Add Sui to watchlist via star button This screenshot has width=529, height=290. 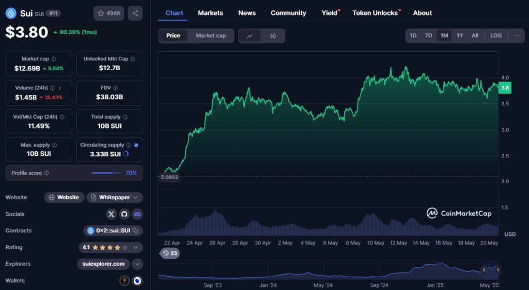[x=108, y=13]
